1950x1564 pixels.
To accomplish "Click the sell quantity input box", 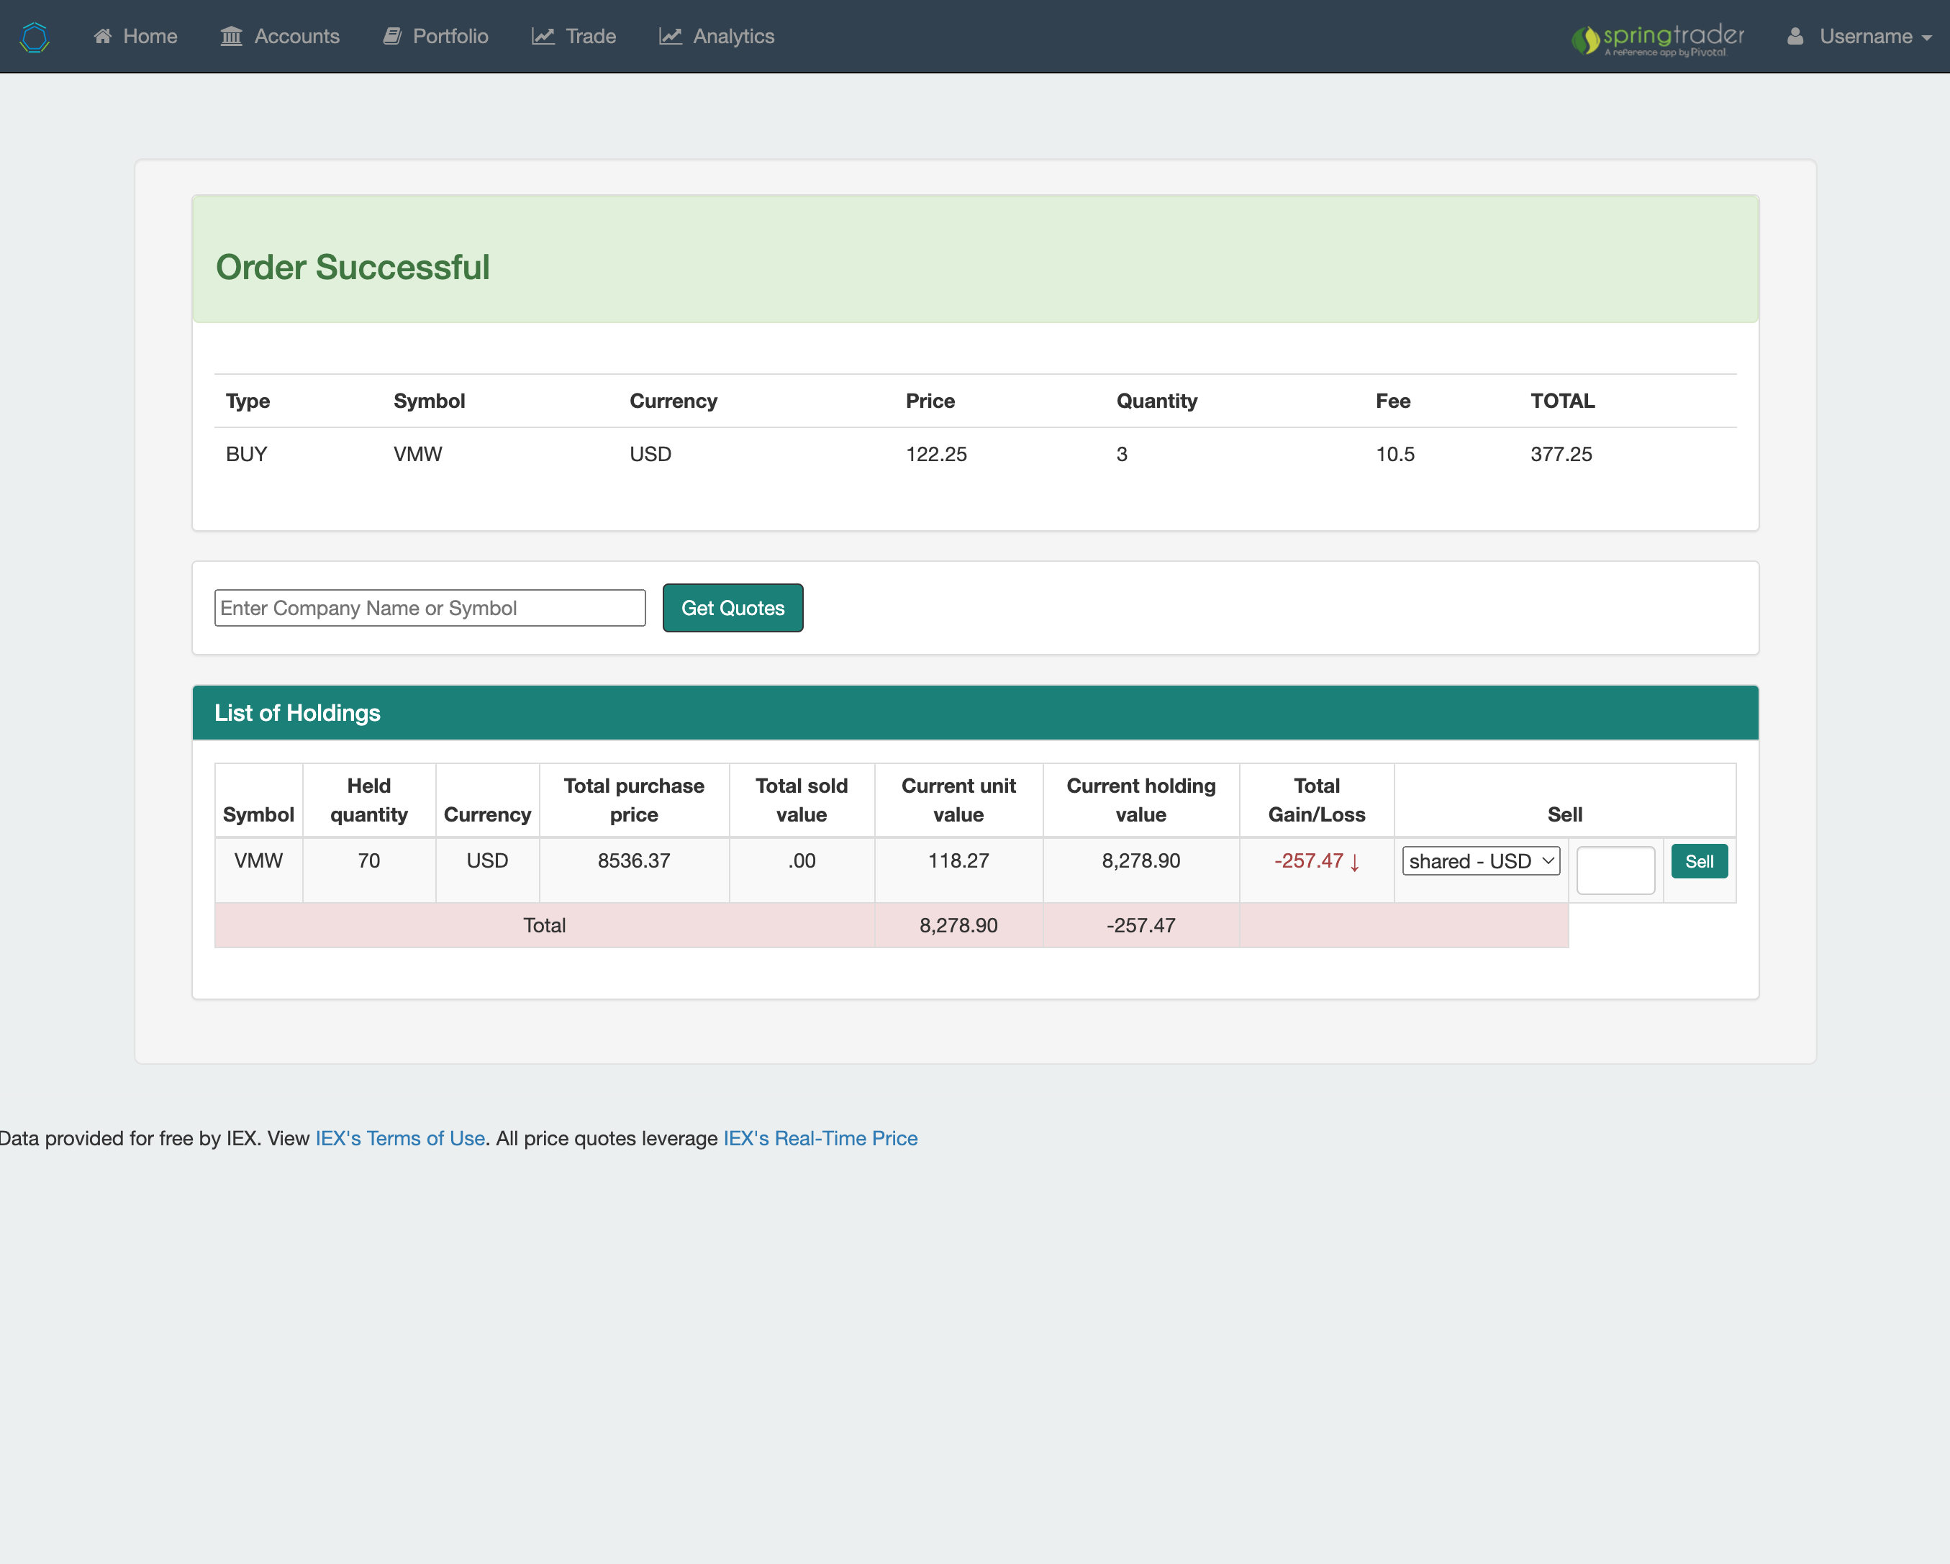I will click(1615, 870).
